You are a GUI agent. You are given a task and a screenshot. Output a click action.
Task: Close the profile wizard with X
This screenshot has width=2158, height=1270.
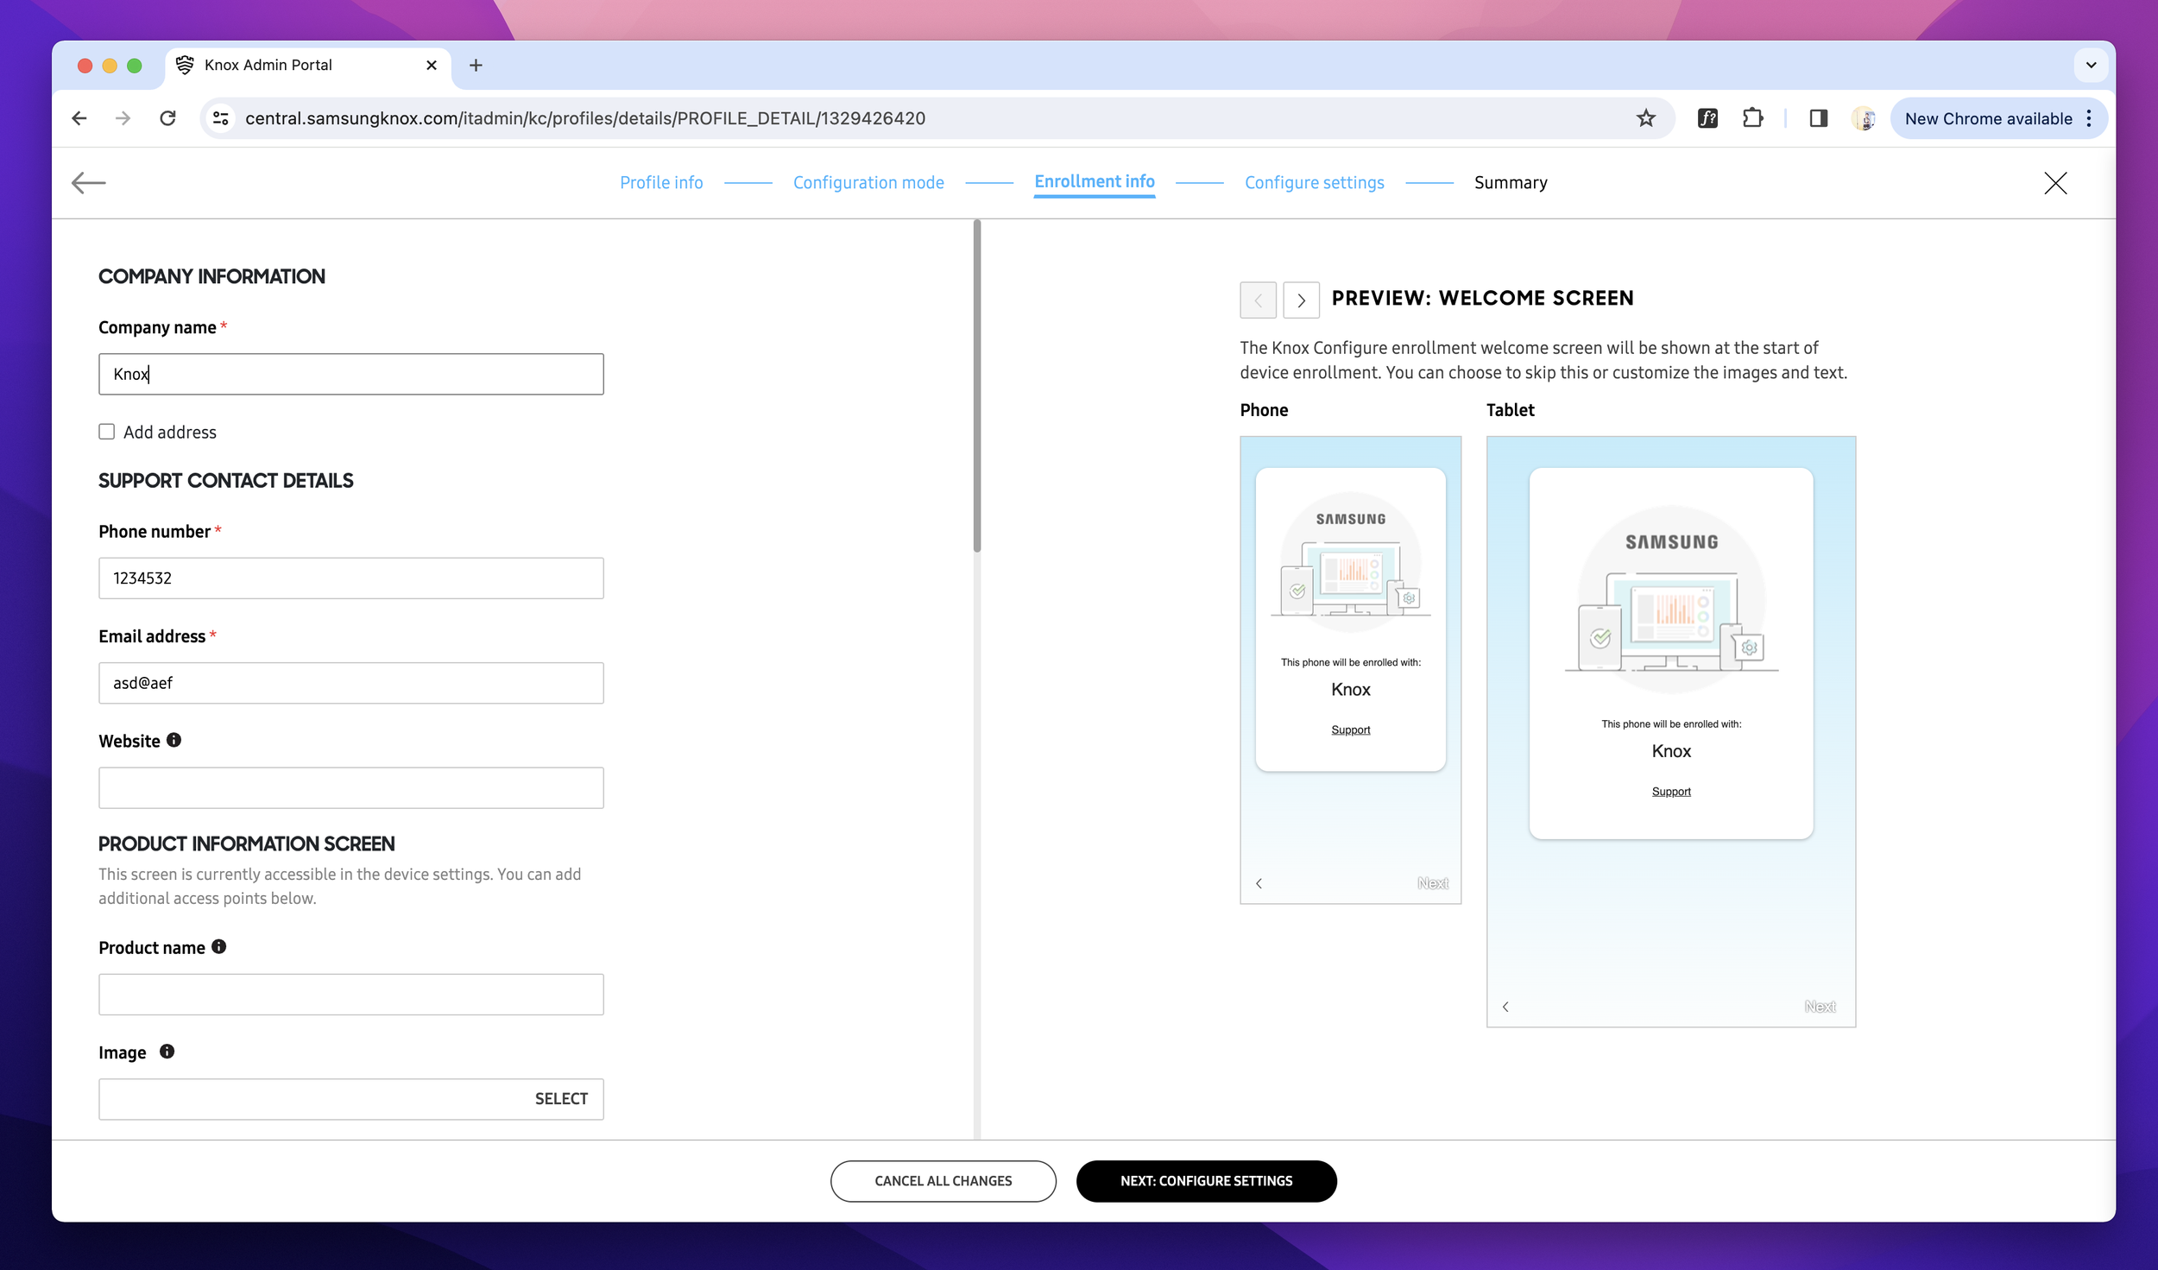point(2055,182)
